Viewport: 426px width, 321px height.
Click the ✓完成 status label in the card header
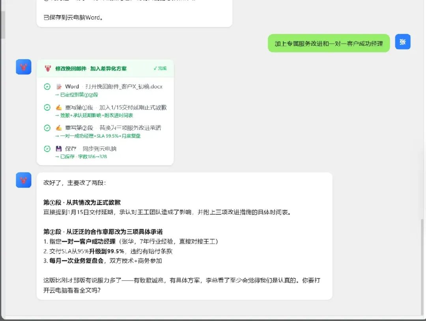pos(160,69)
